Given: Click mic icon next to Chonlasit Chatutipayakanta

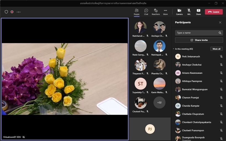Looking at the screenshot, I should tap(221, 122).
